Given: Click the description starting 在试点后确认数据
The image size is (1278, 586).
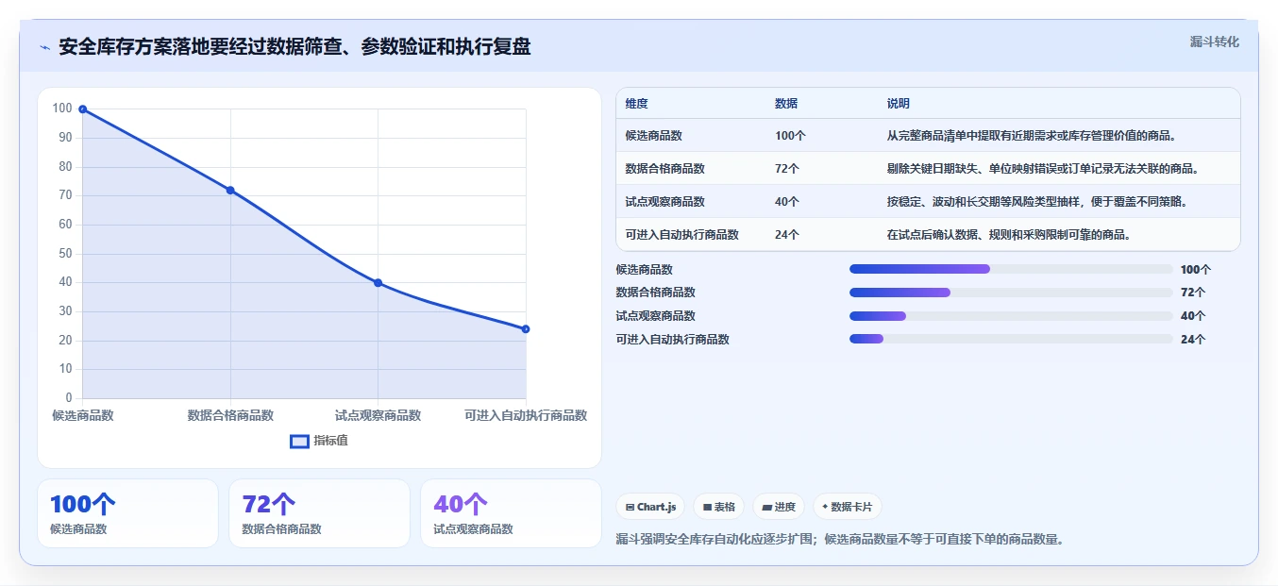Looking at the screenshot, I should [1009, 235].
